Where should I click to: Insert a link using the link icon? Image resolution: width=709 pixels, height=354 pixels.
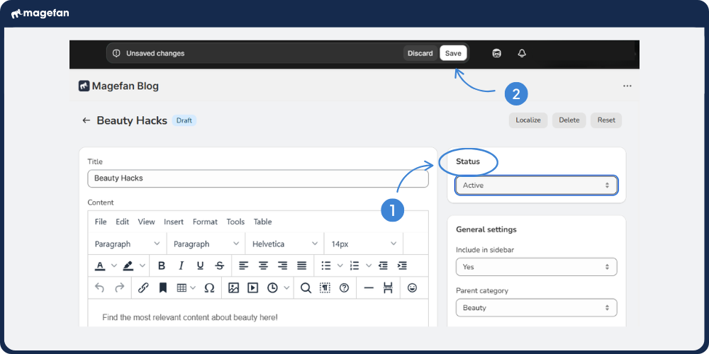[143, 288]
